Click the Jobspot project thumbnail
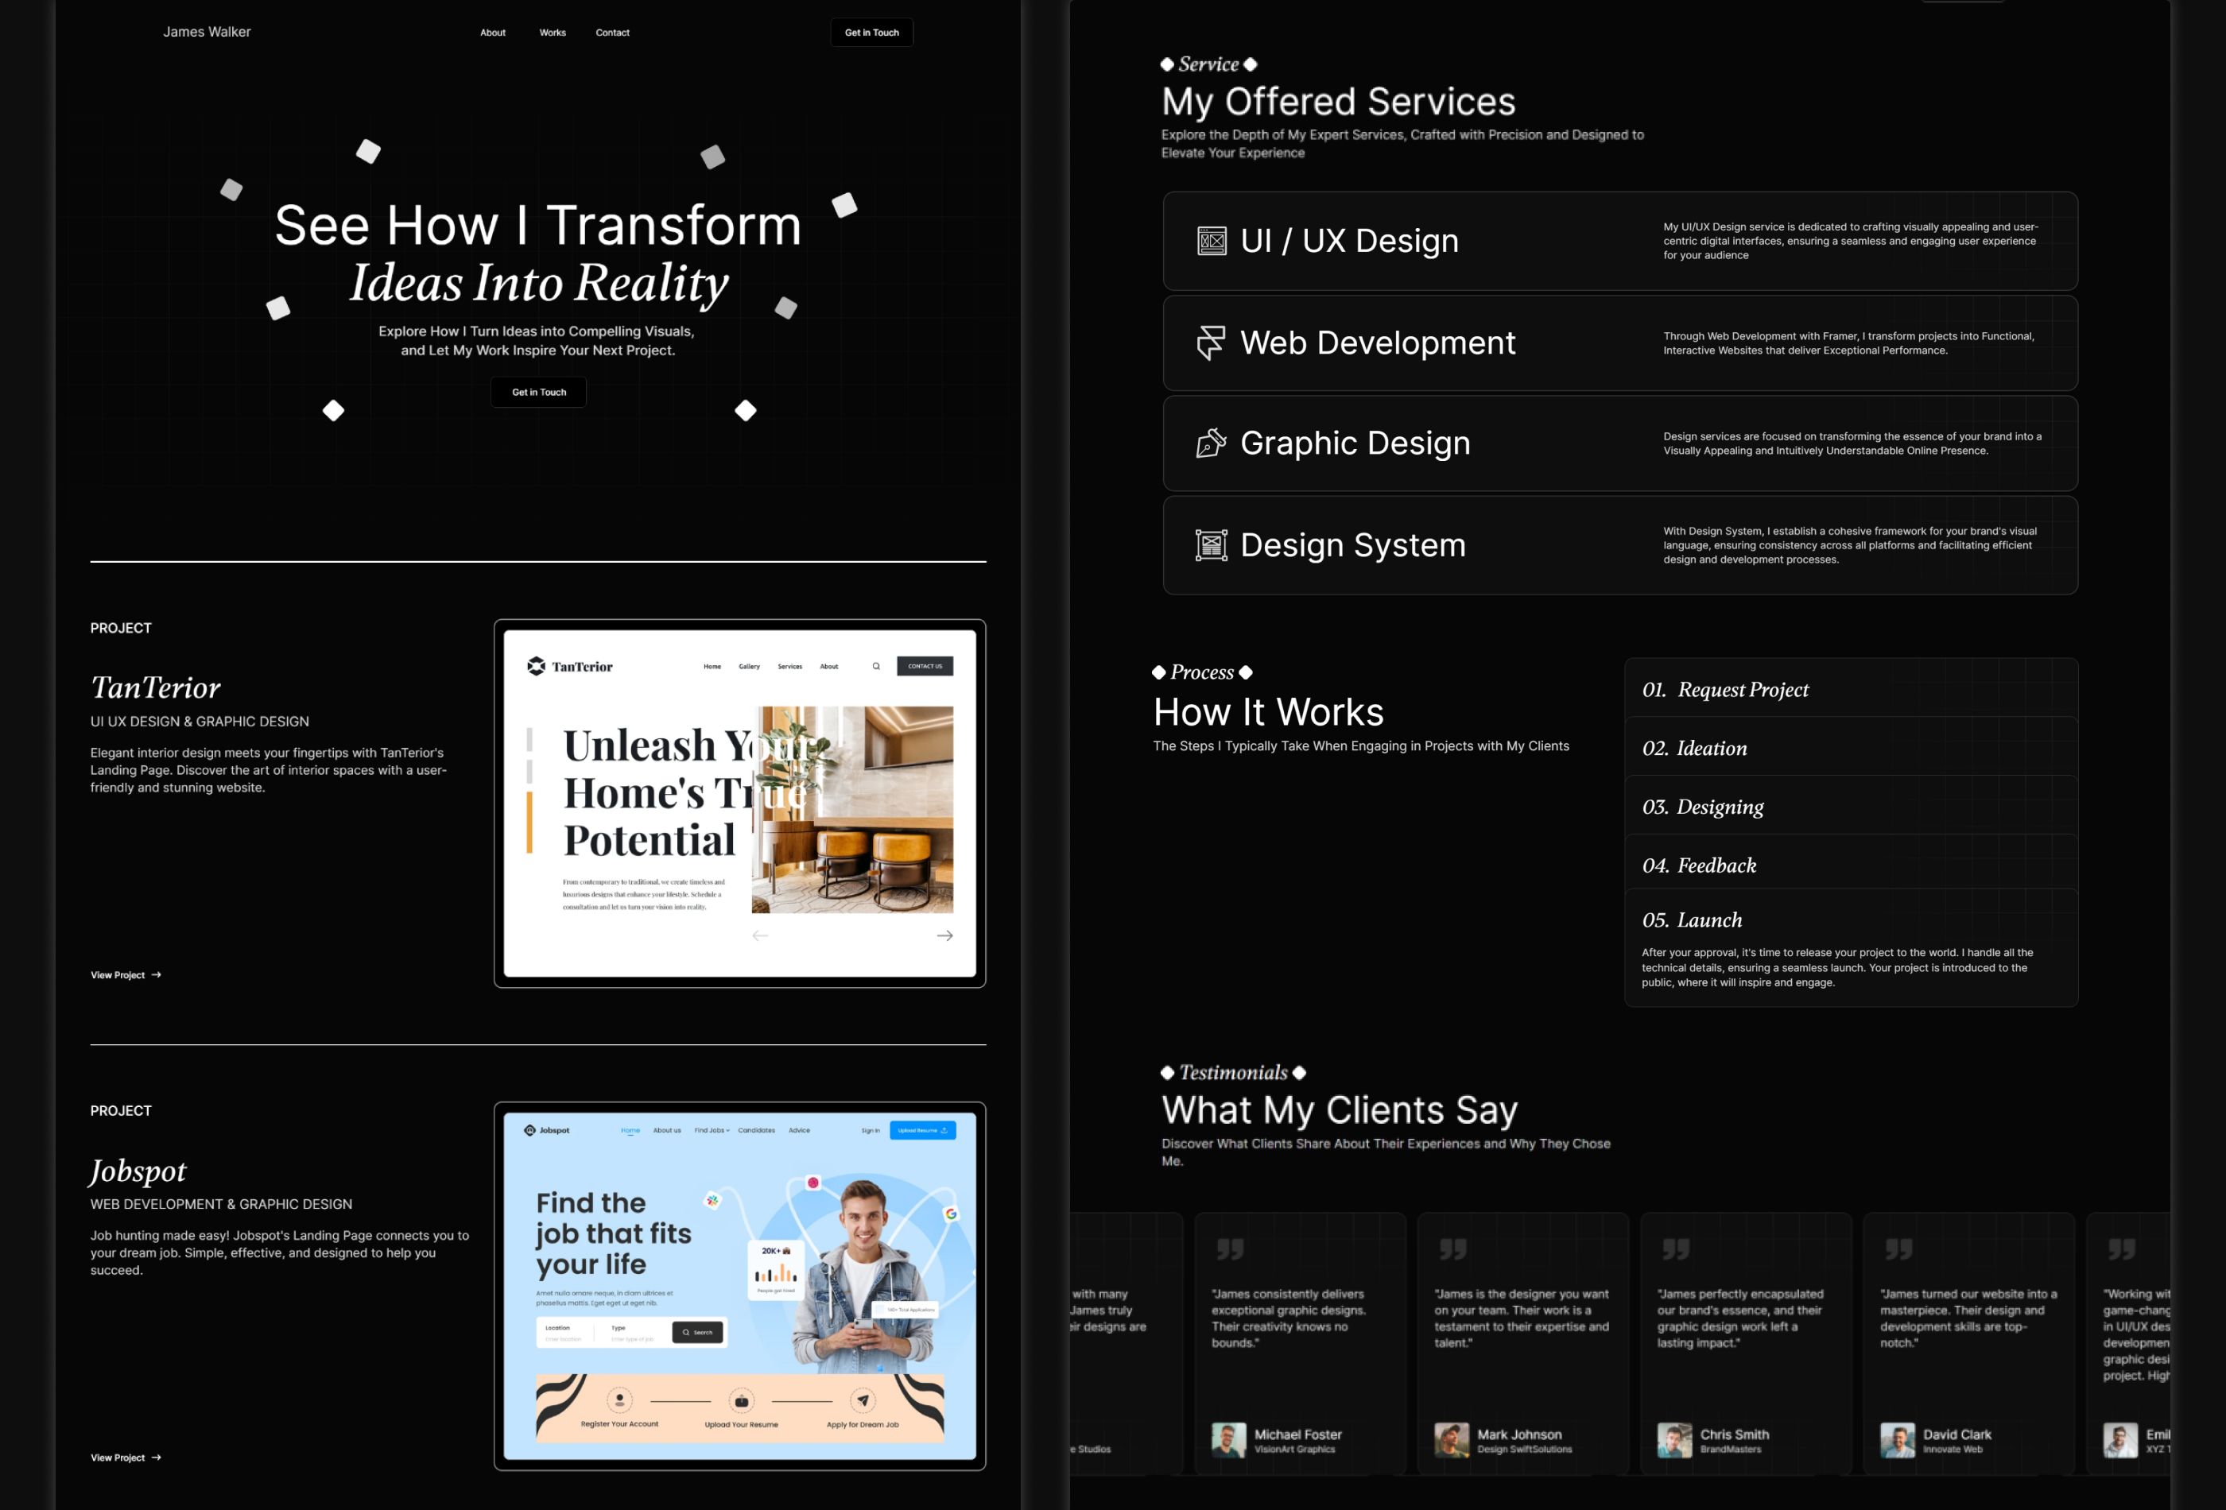 tap(739, 1286)
